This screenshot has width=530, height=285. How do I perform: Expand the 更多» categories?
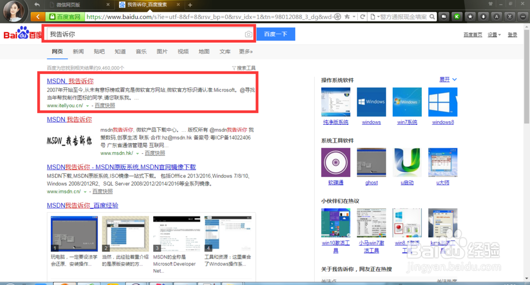click(246, 51)
